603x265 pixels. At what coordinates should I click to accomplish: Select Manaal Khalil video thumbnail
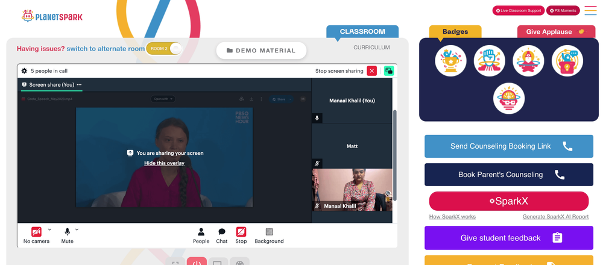point(352,190)
